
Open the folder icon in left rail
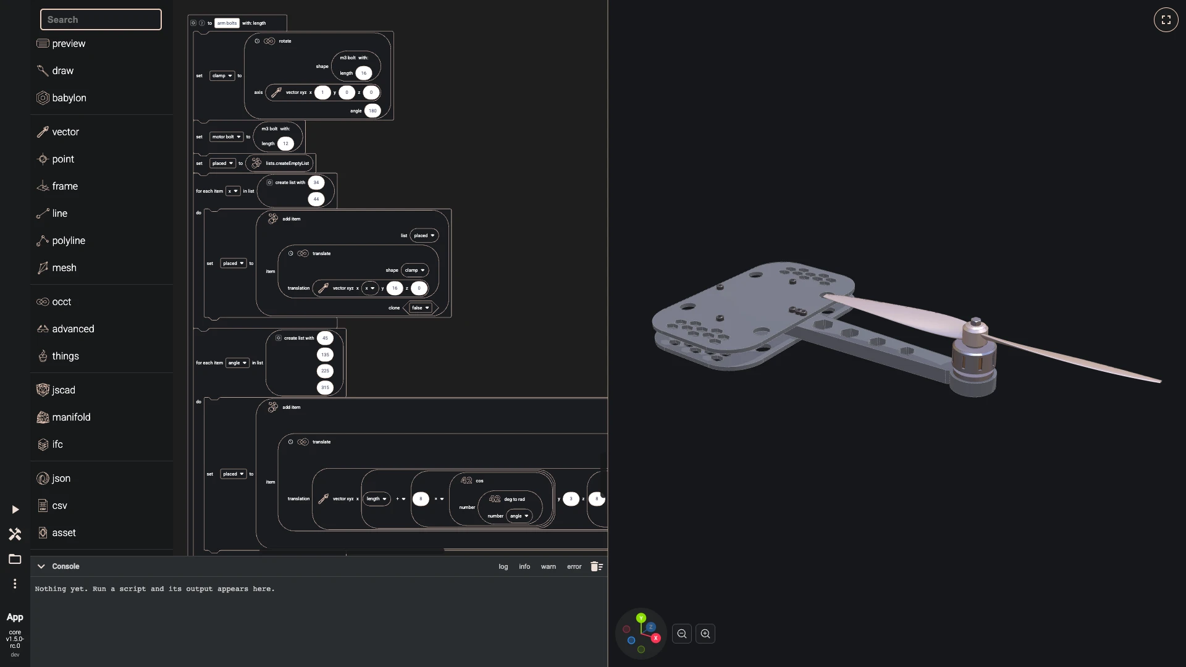15,559
